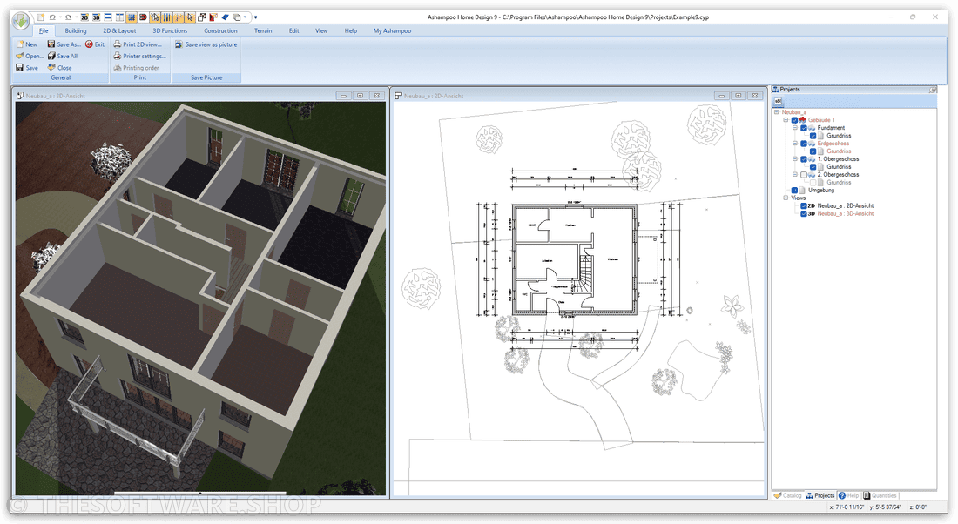
Task: Uncheck the Fundament floor checkbox
Action: (804, 128)
